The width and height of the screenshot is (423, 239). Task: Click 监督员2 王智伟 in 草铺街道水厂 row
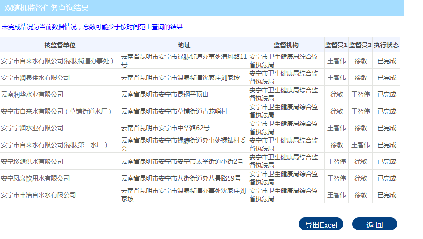361,111
